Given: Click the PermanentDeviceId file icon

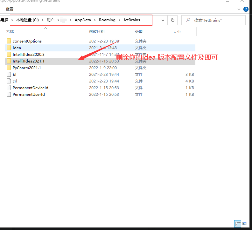Looking at the screenshot, I should pos(9,88).
